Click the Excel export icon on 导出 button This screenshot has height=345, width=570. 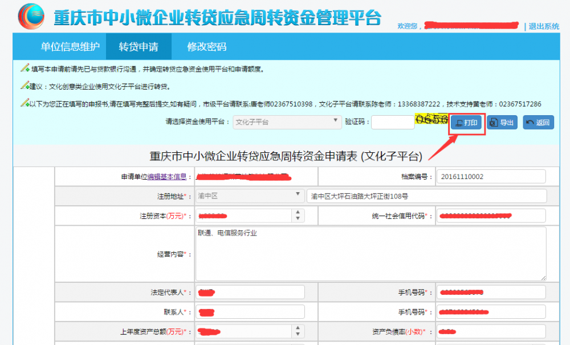pyautogui.click(x=493, y=122)
